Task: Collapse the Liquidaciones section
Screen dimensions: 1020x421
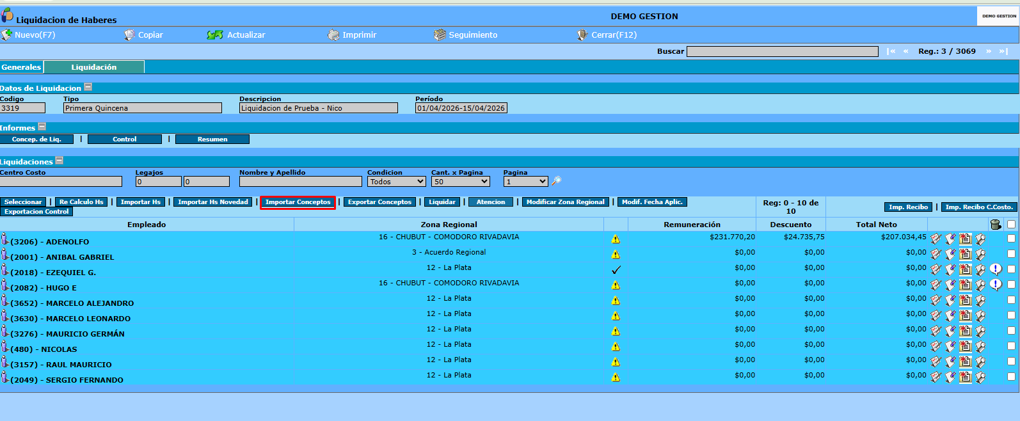Action: (60, 161)
